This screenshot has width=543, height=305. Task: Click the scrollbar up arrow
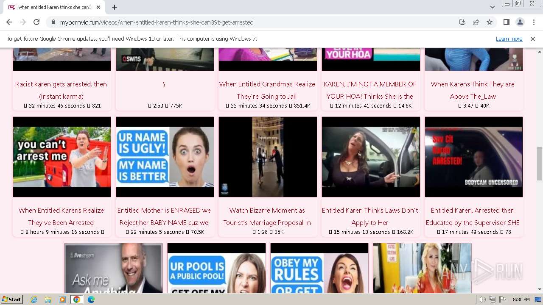point(539,51)
